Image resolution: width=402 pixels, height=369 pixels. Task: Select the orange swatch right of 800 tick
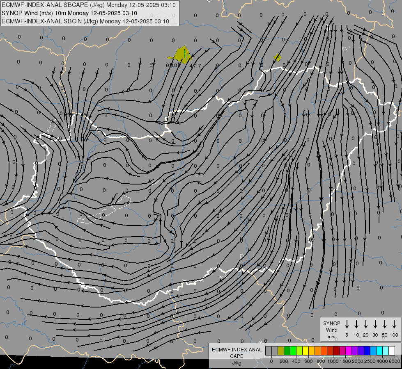point(324,351)
